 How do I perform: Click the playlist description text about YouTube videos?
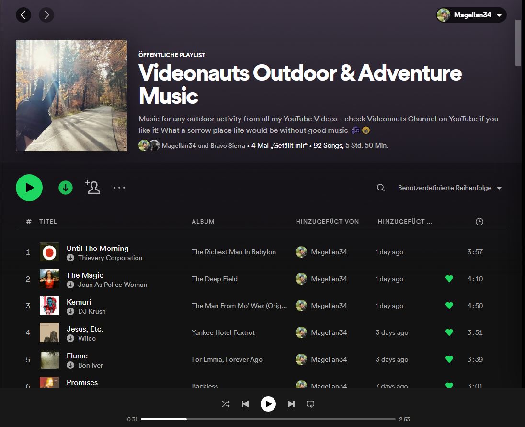point(319,124)
